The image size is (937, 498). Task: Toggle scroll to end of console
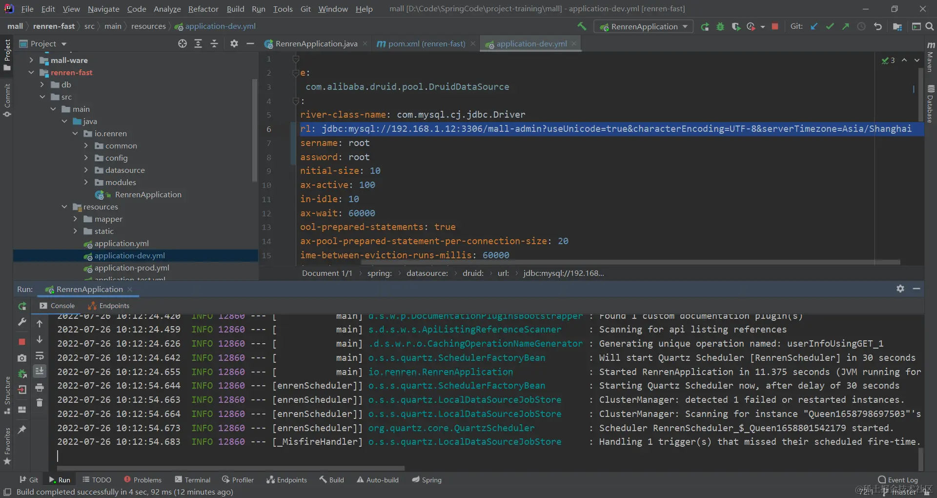point(40,371)
